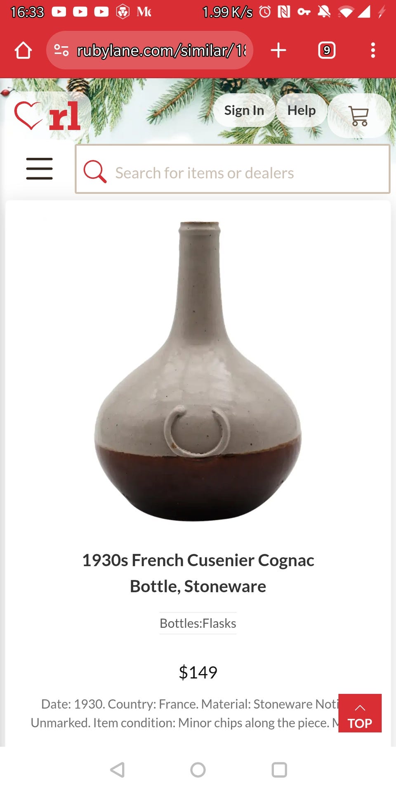The height and width of the screenshot is (793, 396).
Task: Tap the Android back navigation button
Action: [x=118, y=770]
